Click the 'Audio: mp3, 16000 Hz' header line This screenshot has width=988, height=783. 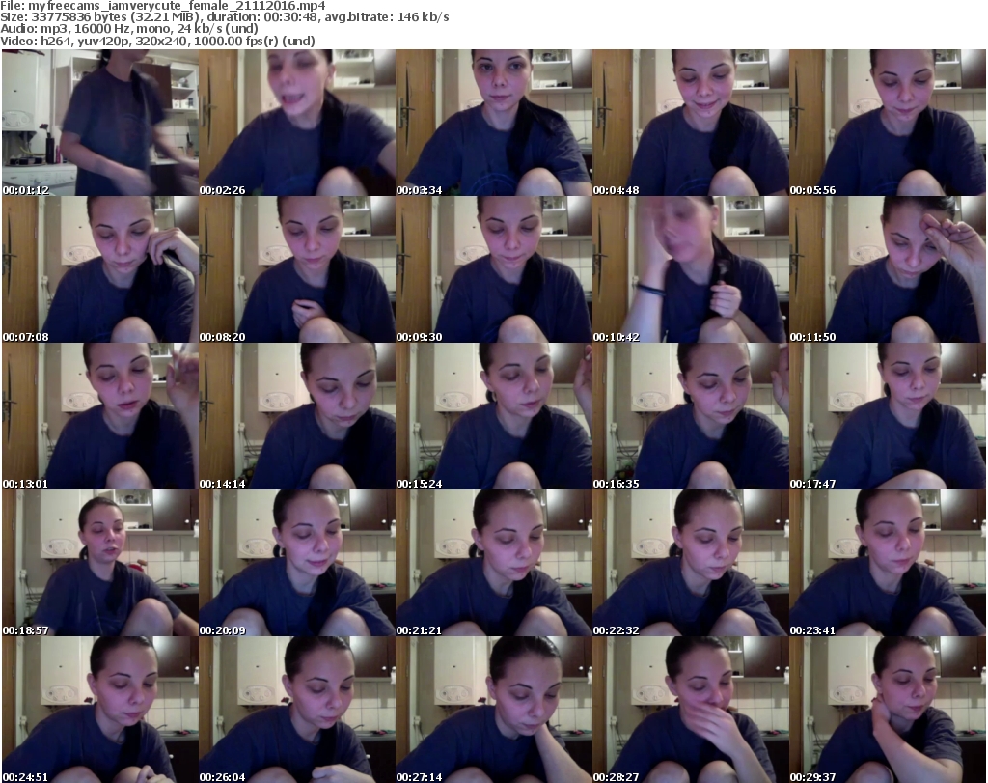pos(129,29)
